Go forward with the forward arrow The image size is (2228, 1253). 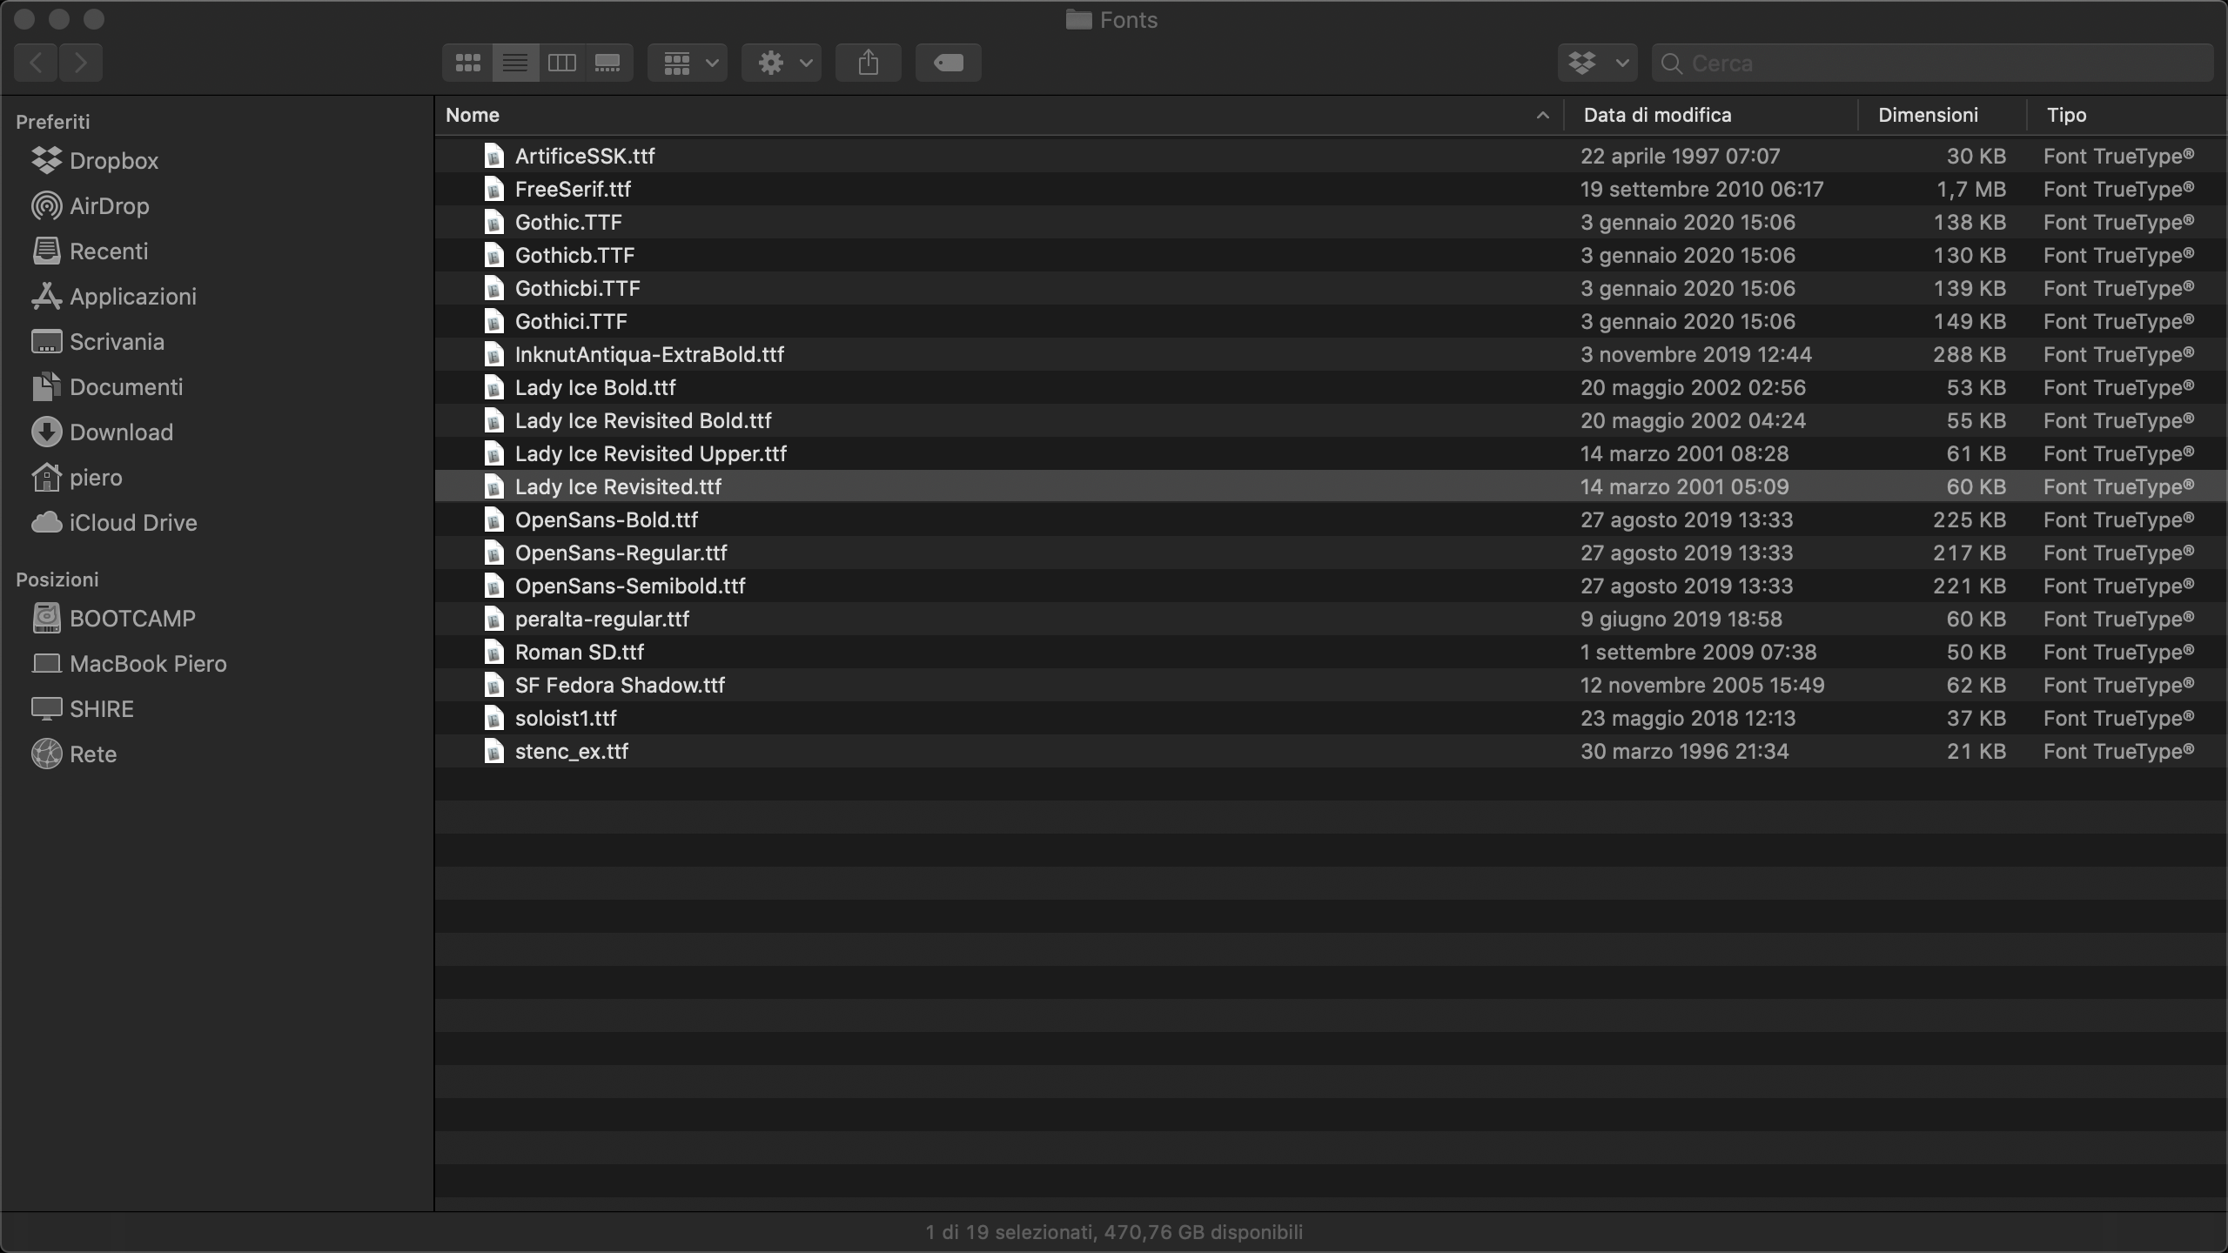coord(81,63)
